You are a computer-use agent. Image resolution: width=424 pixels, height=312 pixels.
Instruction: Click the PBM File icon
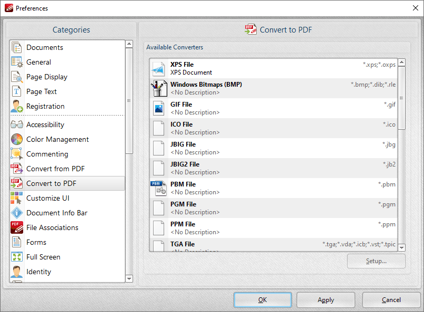click(159, 188)
